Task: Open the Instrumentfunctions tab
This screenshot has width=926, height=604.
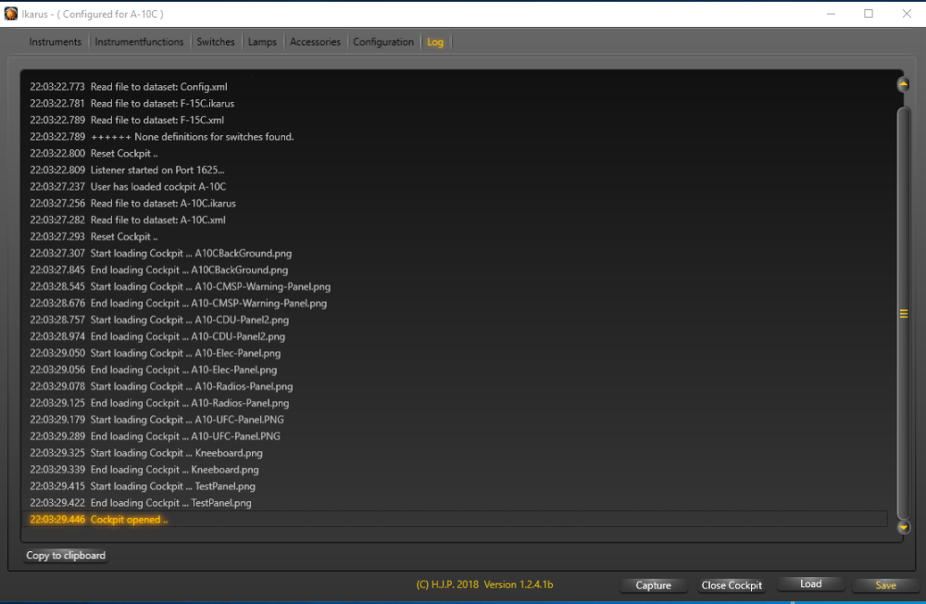Action: (x=139, y=42)
